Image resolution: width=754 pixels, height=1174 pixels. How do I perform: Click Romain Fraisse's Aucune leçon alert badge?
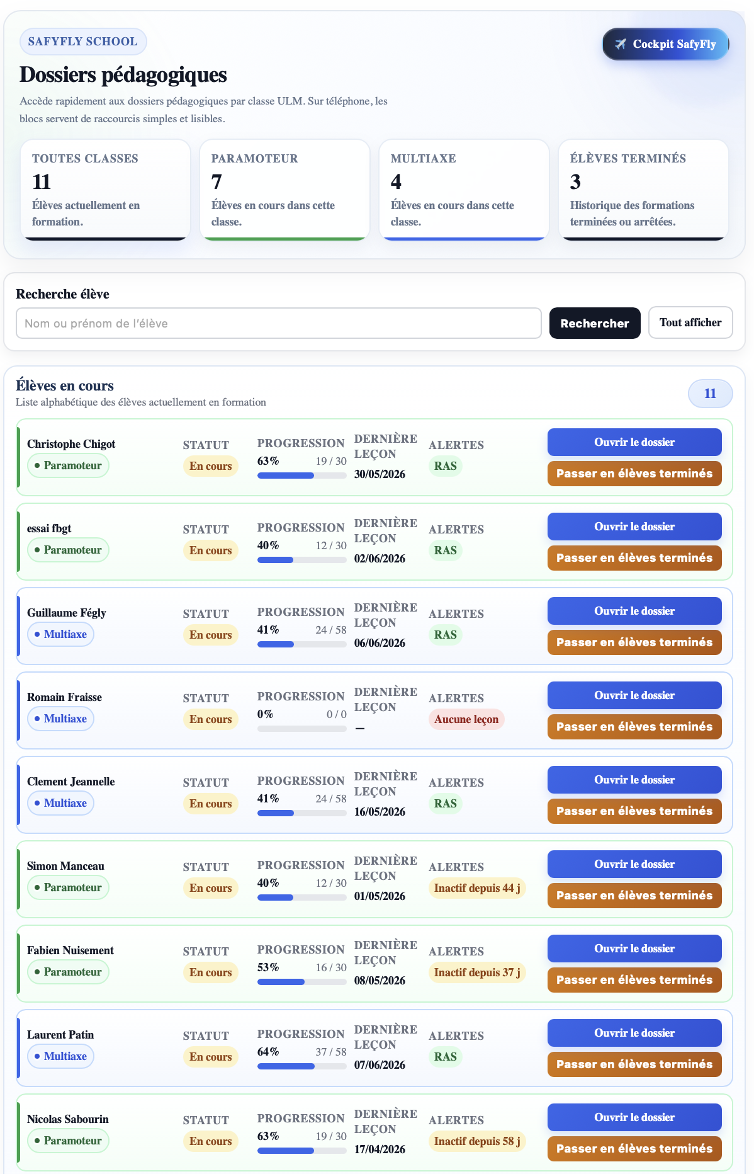tap(466, 719)
